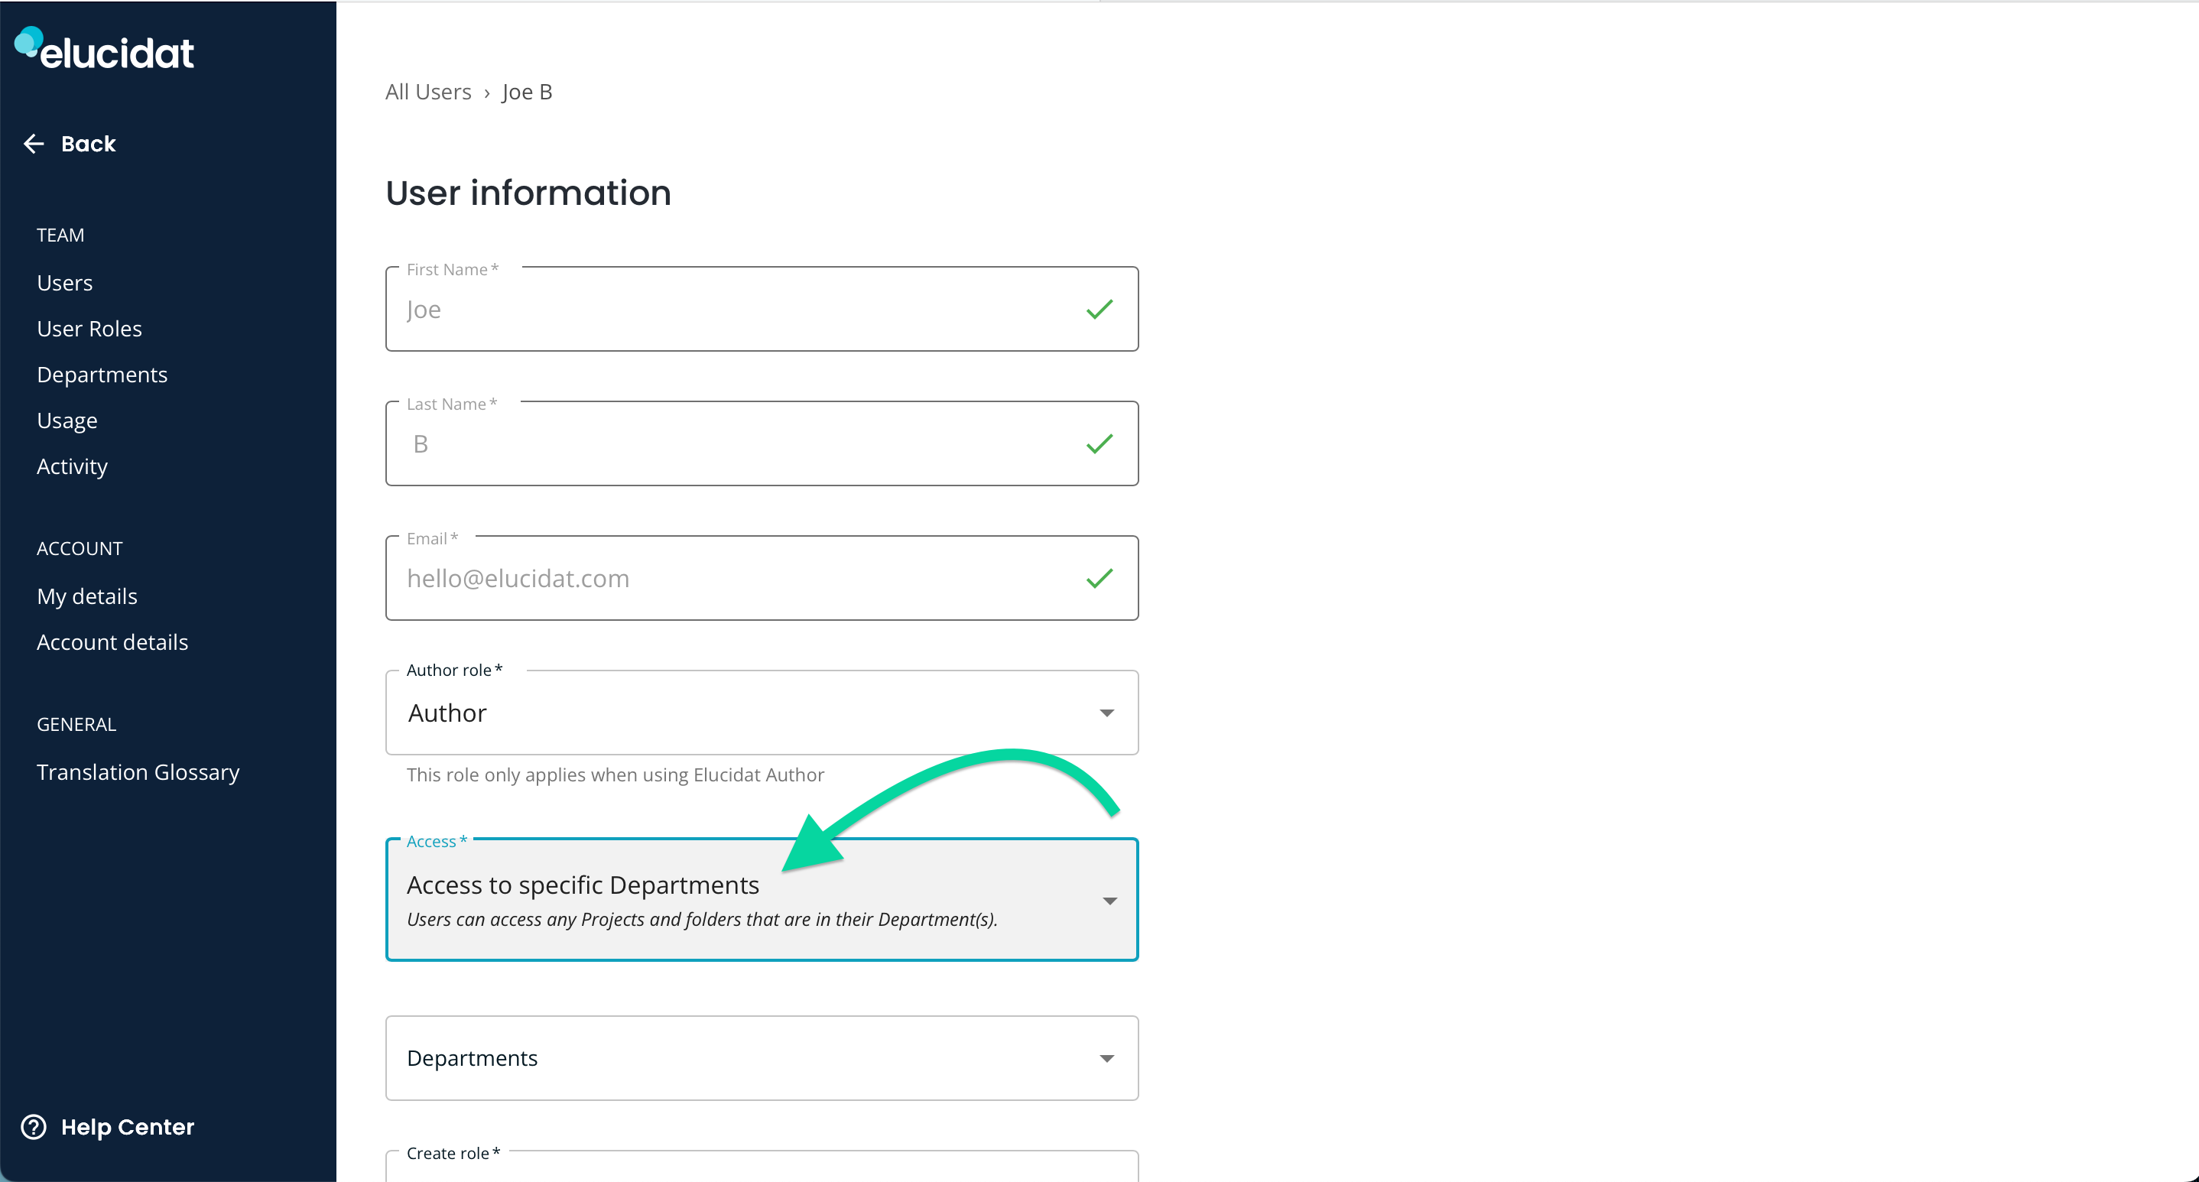Image resolution: width=2199 pixels, height=1182 pixels.
Task: Select the Activity sidebar item
Action: click(x=72, y=466)
